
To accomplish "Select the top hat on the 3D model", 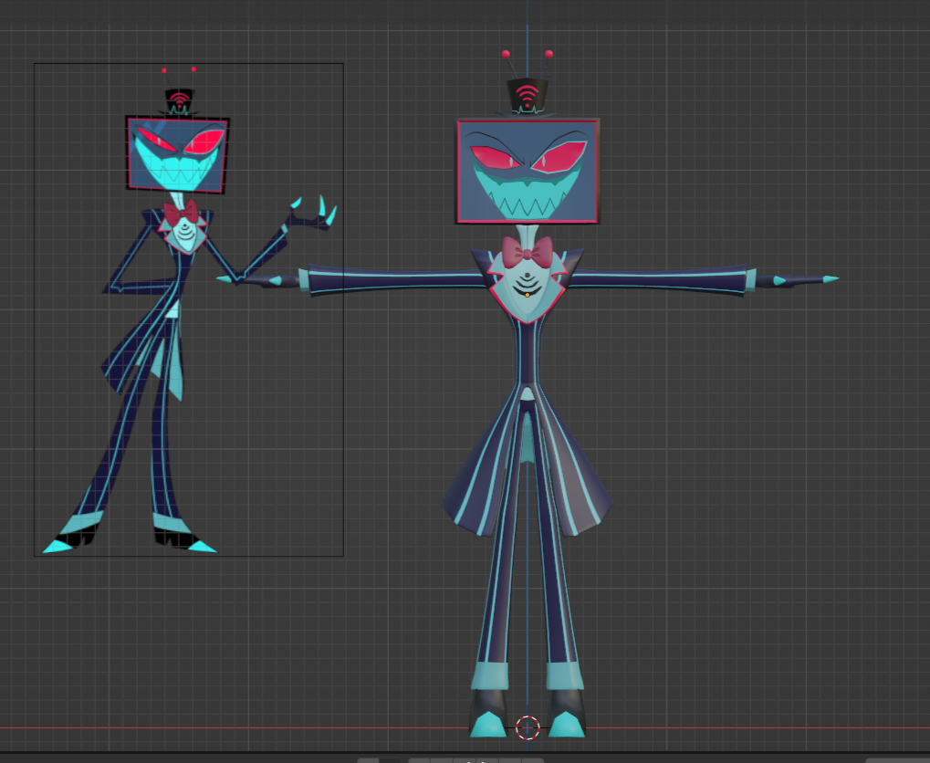I will (x=528, y=96).
